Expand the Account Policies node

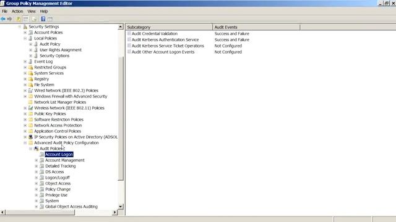point(25,33)
